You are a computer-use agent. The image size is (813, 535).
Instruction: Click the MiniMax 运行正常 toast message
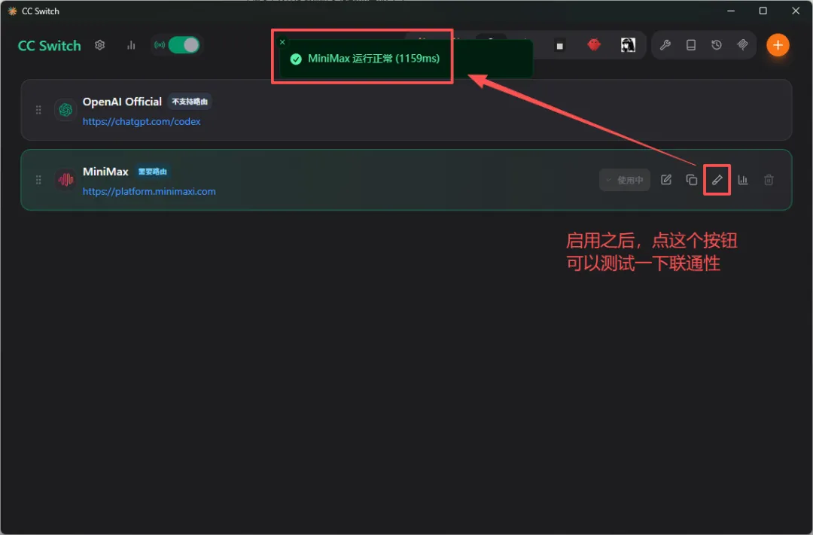click(374, 59)
